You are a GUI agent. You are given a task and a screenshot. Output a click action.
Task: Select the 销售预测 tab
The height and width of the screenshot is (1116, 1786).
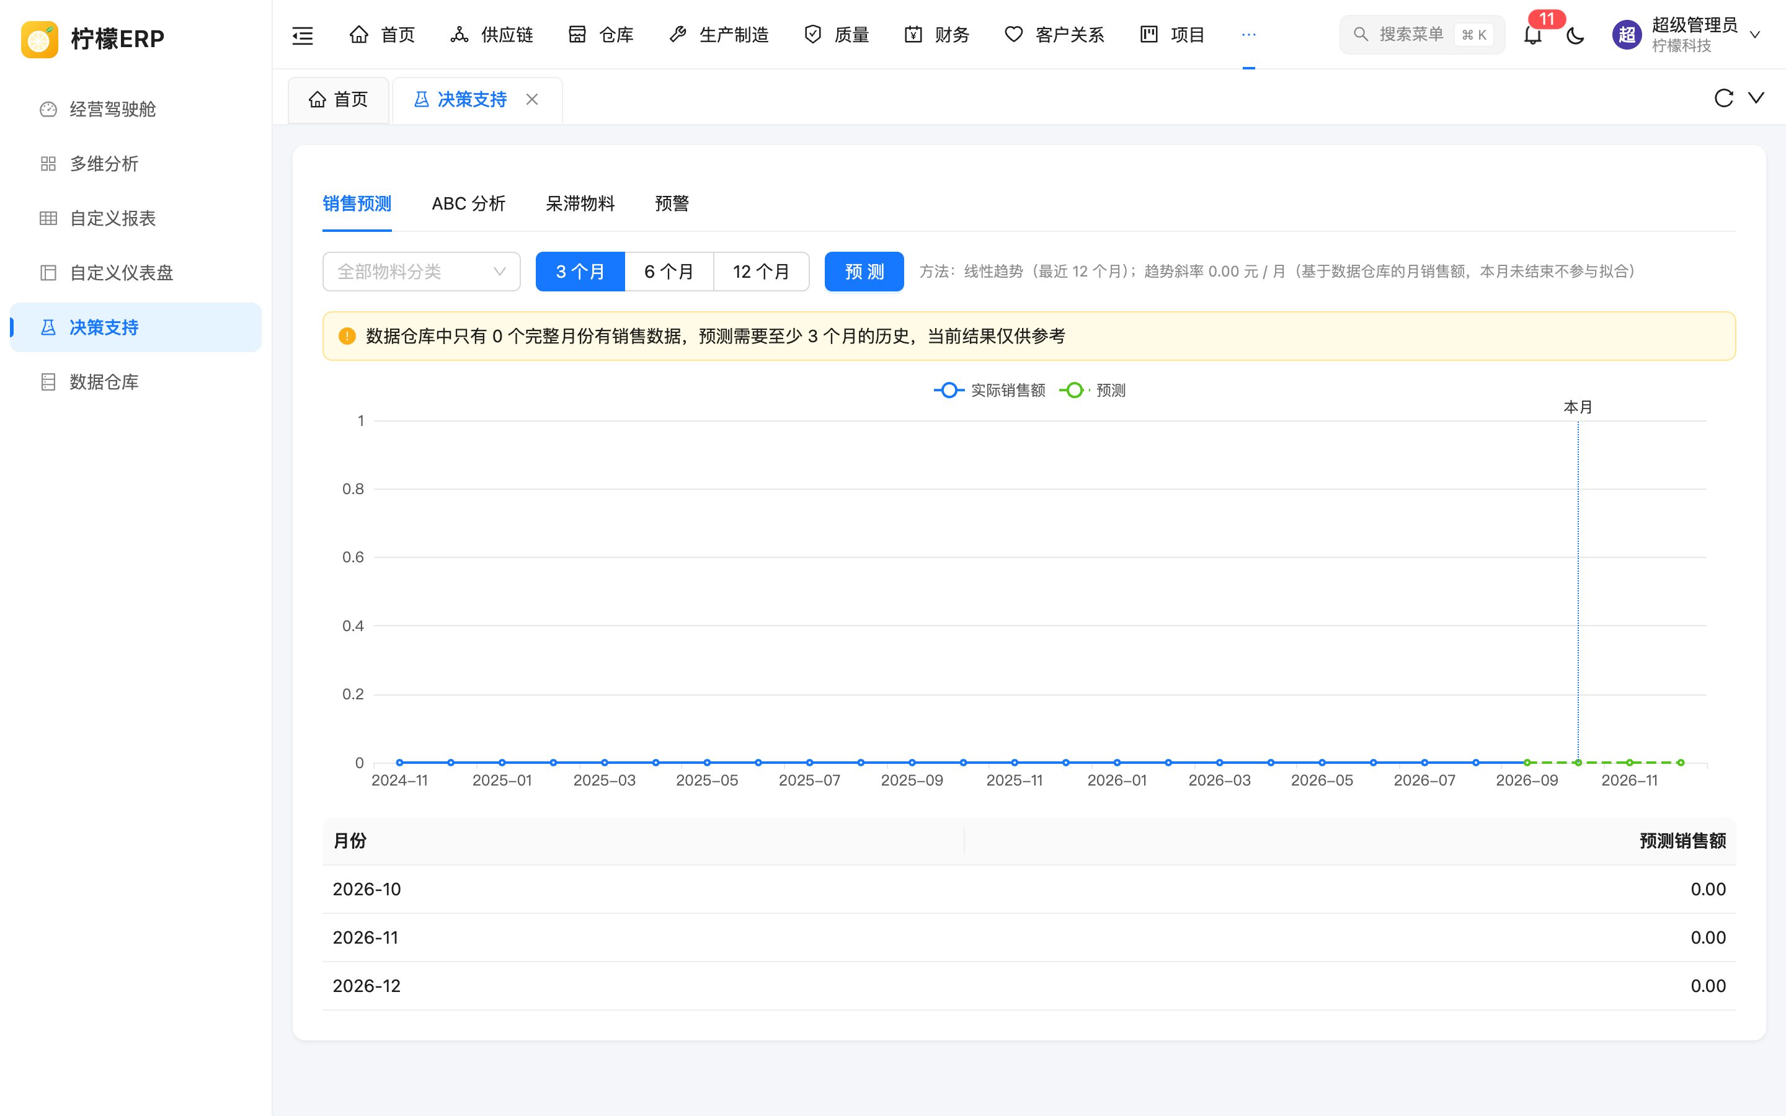pyautogui.click(x=357, y=204)
